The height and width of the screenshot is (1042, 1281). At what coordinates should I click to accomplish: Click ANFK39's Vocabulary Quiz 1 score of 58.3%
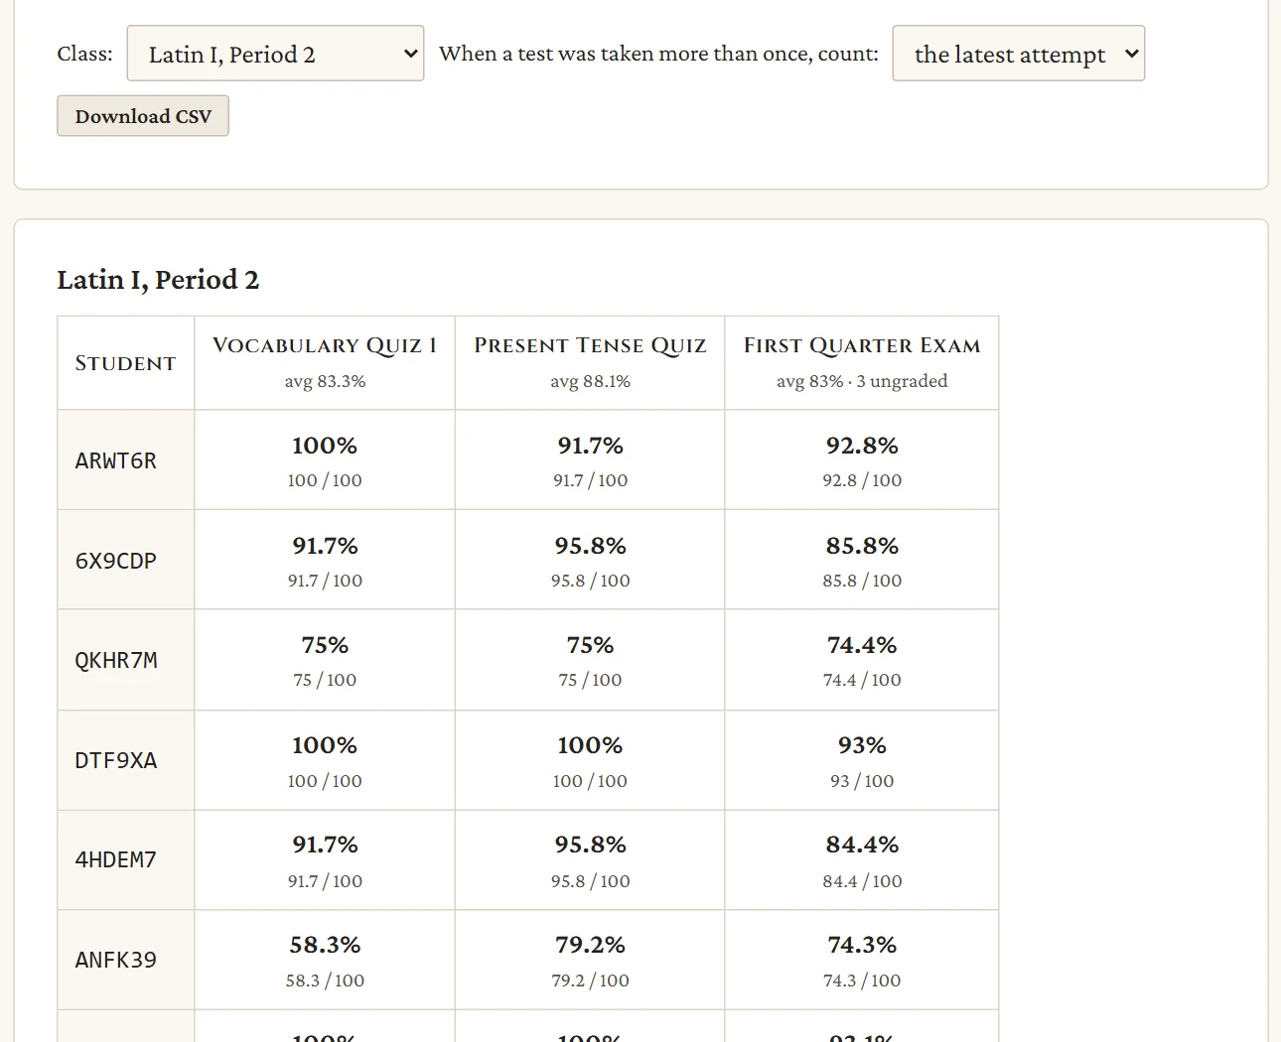click(x=325, y=945)
